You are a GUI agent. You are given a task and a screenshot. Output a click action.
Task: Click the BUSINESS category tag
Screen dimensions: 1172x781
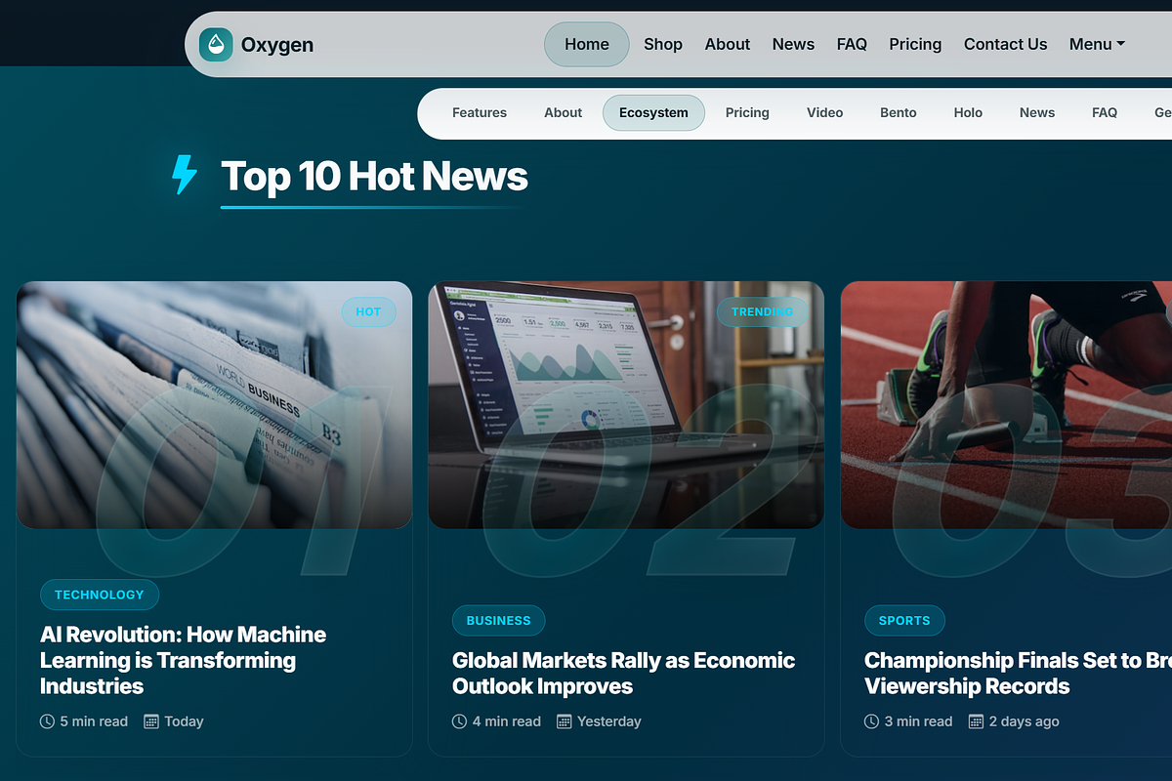tap(498, 620)
